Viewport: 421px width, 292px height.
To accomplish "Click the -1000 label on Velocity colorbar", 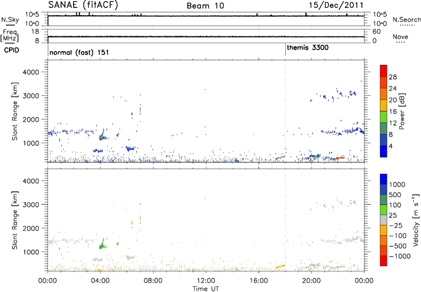I will pos(400,256).
